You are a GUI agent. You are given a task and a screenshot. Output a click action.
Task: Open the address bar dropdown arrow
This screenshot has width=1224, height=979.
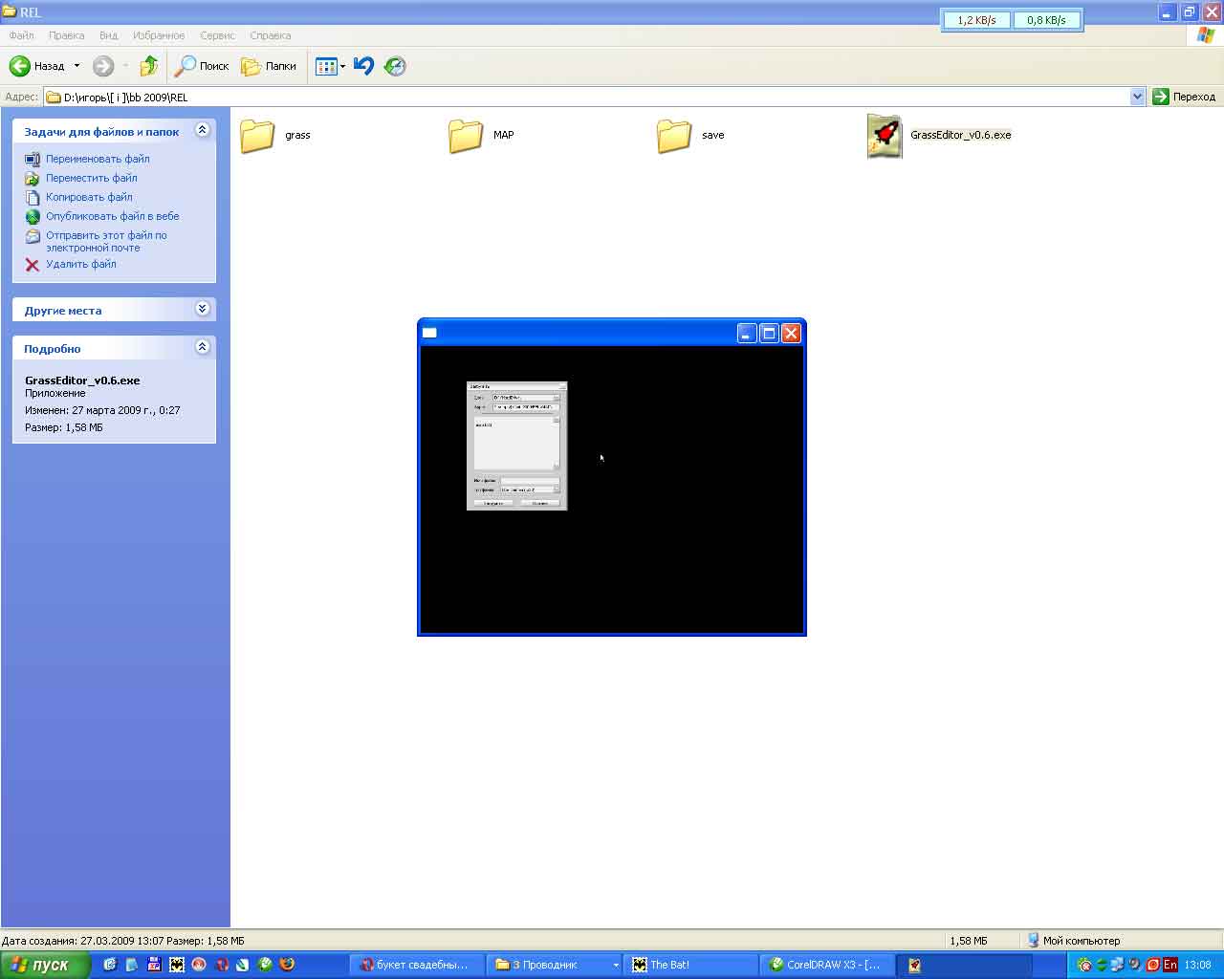[1137, 97]
